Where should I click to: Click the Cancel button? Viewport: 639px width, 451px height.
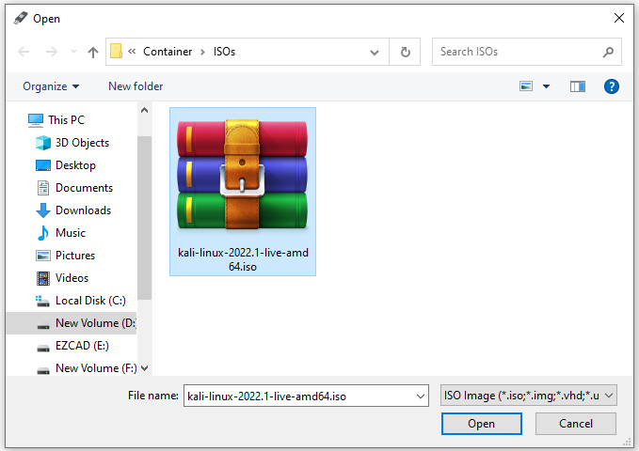[x=575, y=424]
